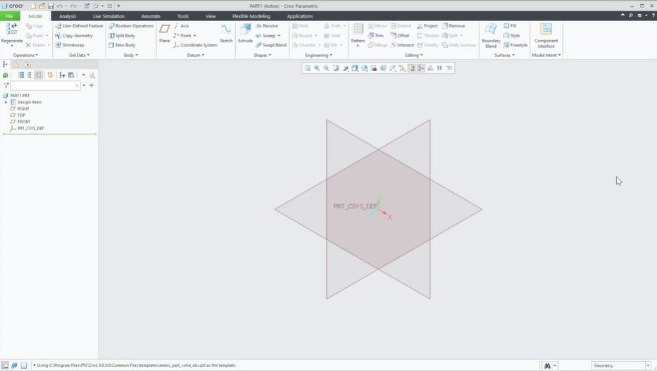The width and height of the screenshot is (657, 371).
Task: Expand the Get Data group dropdown
Action: point(79,56)
